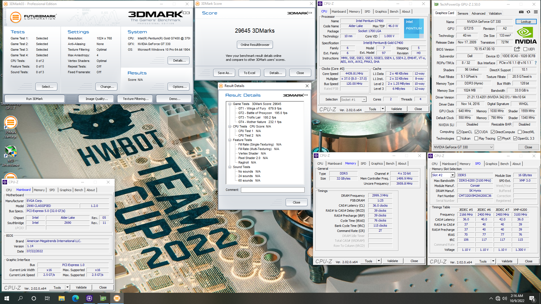Toggle the CUDA checkbox

[476, 132]
